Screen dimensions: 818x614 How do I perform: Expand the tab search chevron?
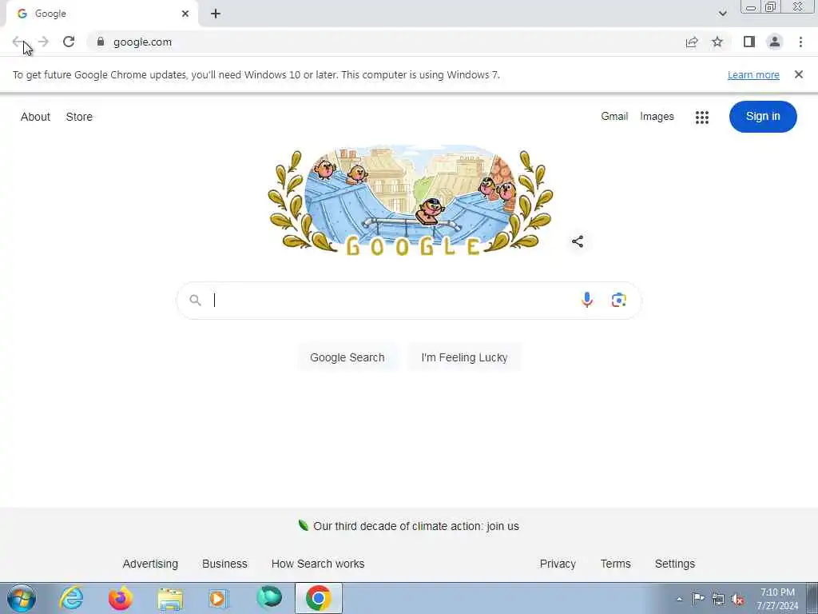722,14
